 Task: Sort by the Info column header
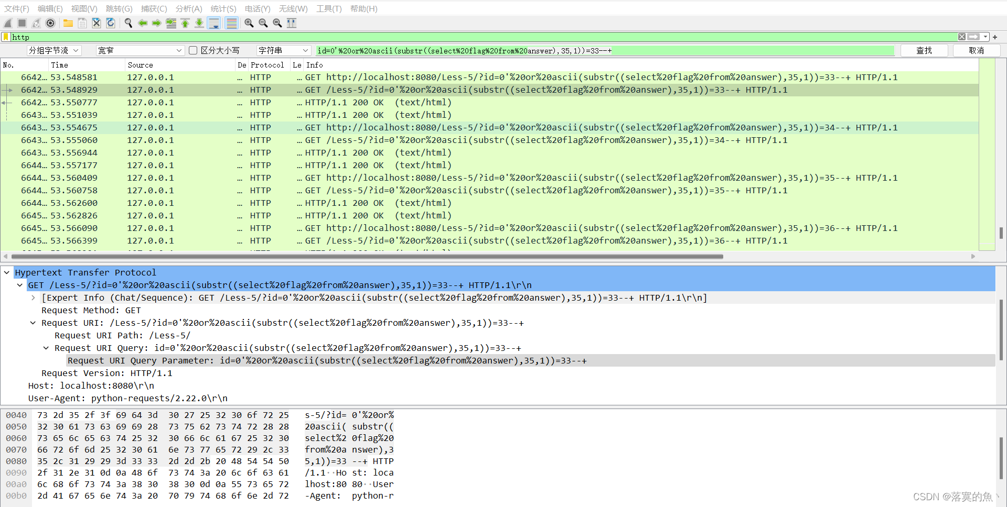click(x=641, y=65)
